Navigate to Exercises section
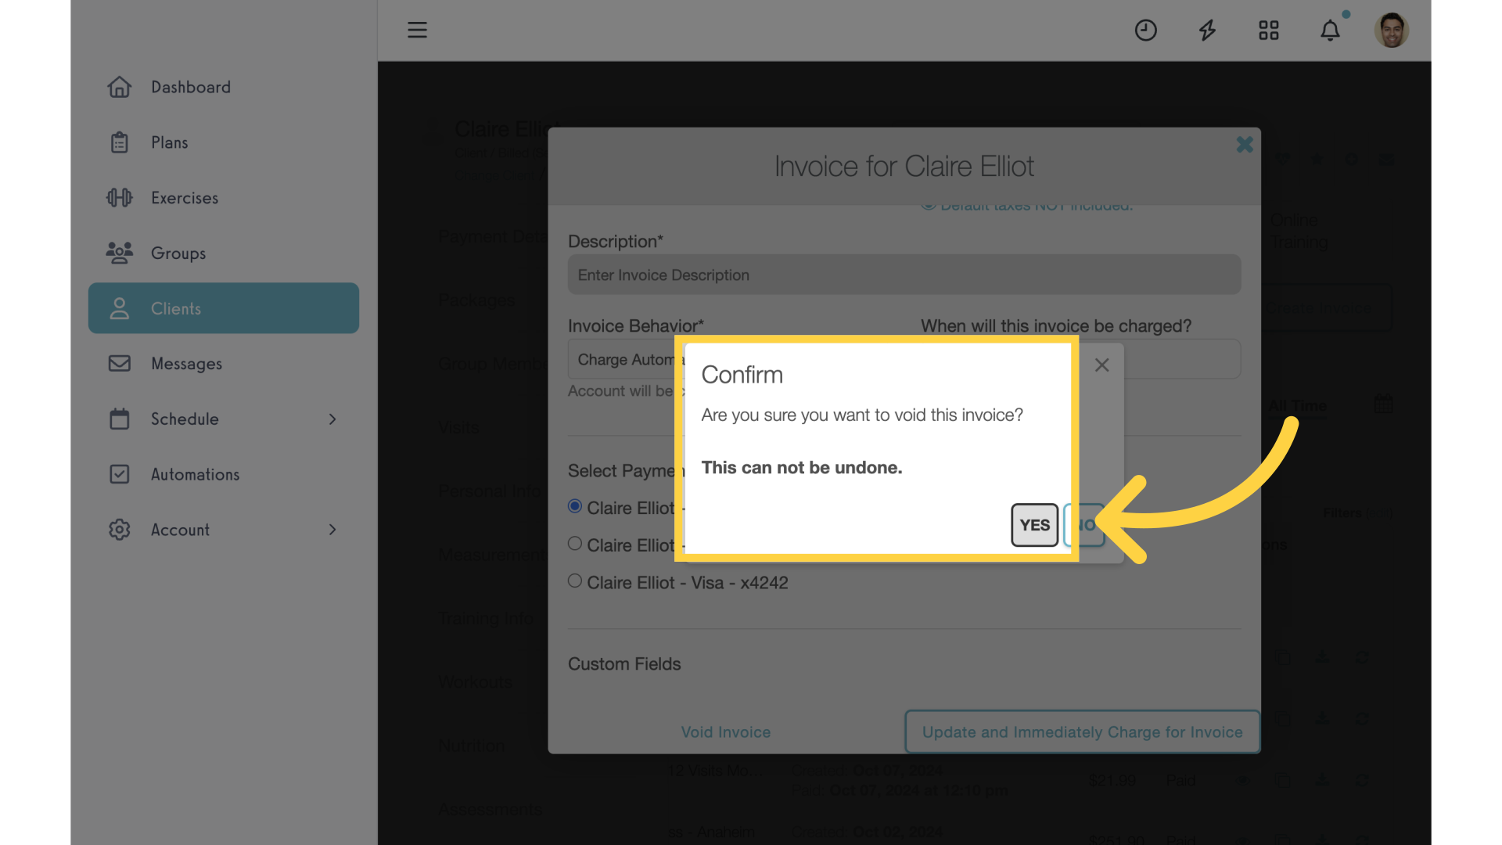The height and width of the screenshot is (845, 1502). click(x=185, y=197)
